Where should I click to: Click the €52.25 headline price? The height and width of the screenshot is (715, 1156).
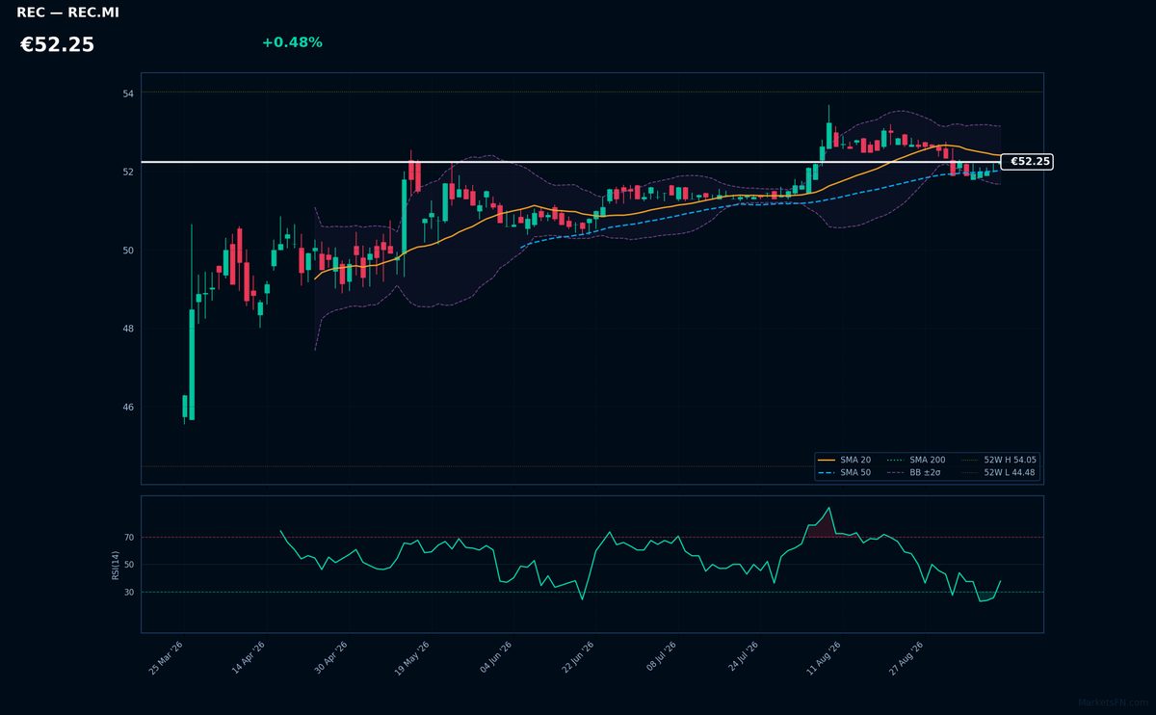pos(57,45)
